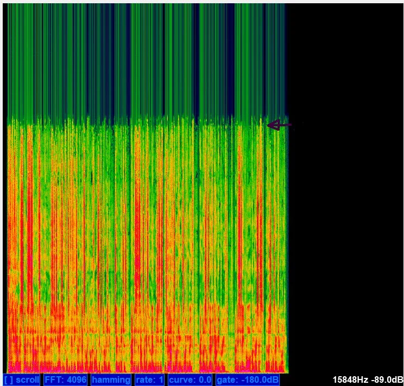
Task: Adjust the curve: 0.0 value
Action: (191, 379)
